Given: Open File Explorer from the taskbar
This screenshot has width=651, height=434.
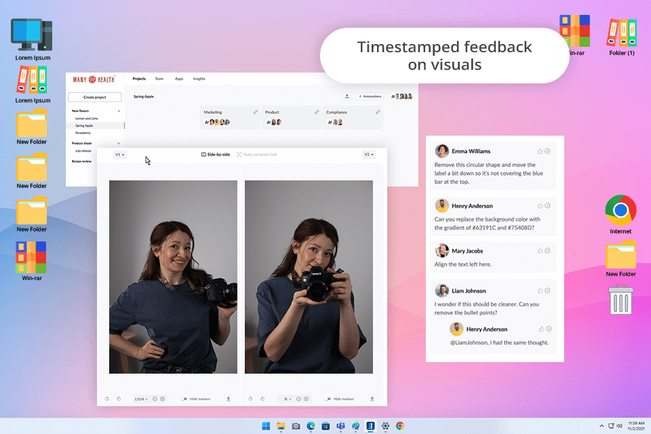Looking at the screenshot, I should pos(281,426).
